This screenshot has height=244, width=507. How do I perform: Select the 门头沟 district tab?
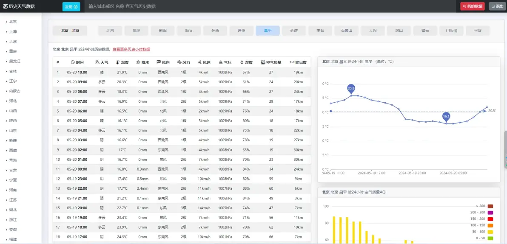(x=451, y=31)
